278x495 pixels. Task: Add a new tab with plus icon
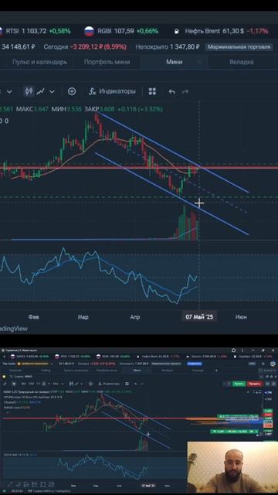coord(216,370)
